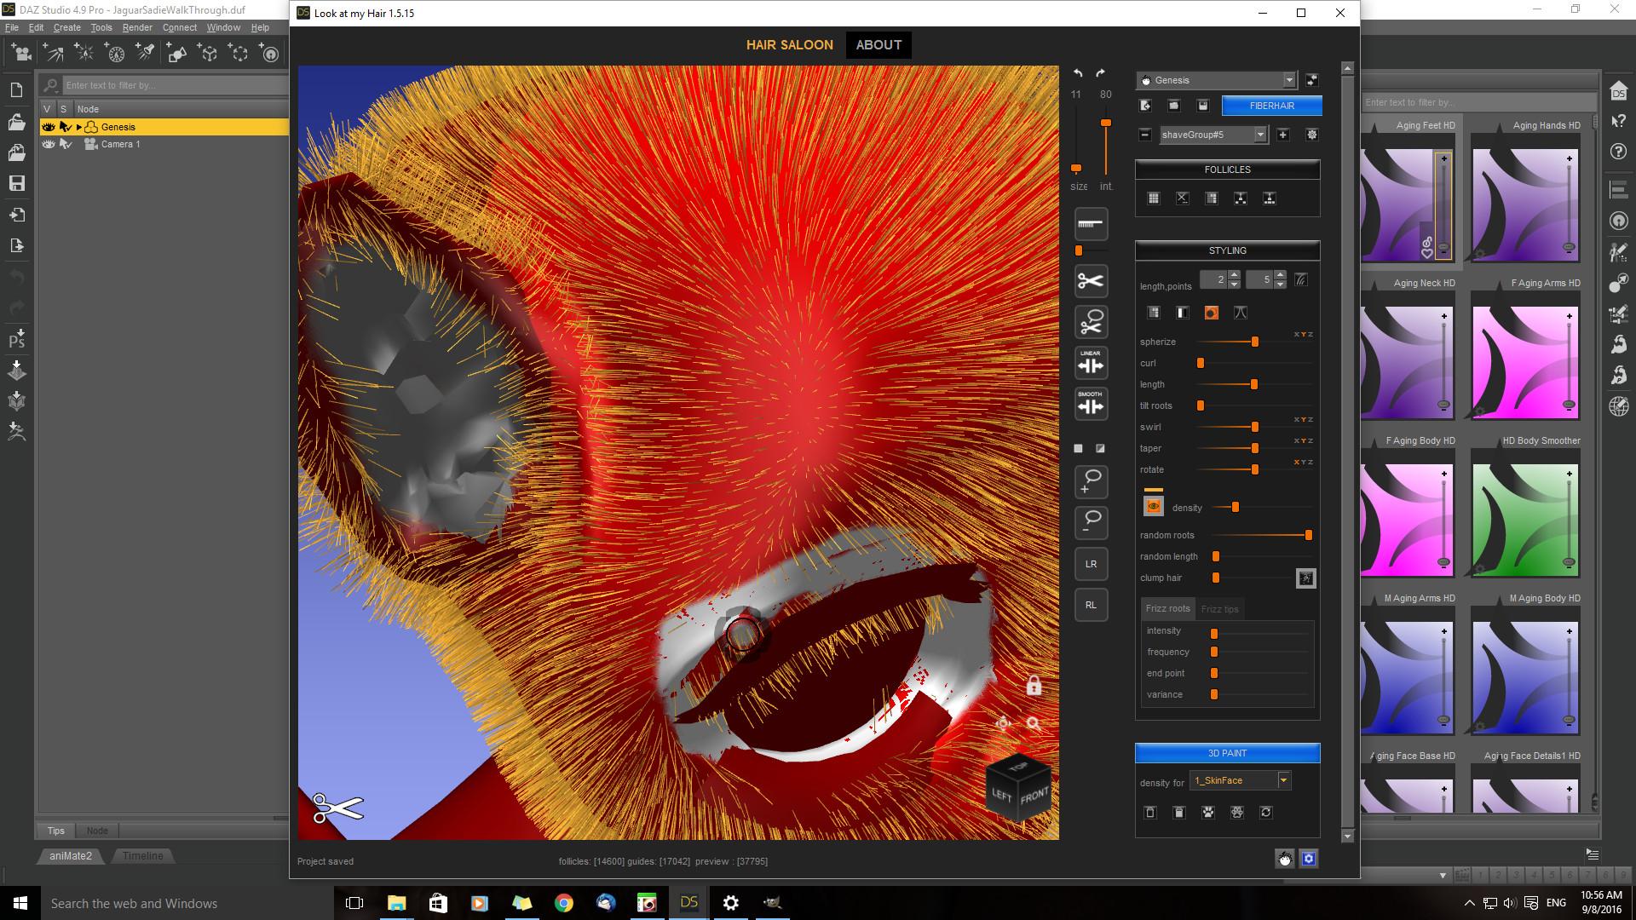Toggle density visibility eye icon
Image resolution: width=1636 pixels, height=920 pixels.
[x=1153, y=507]
